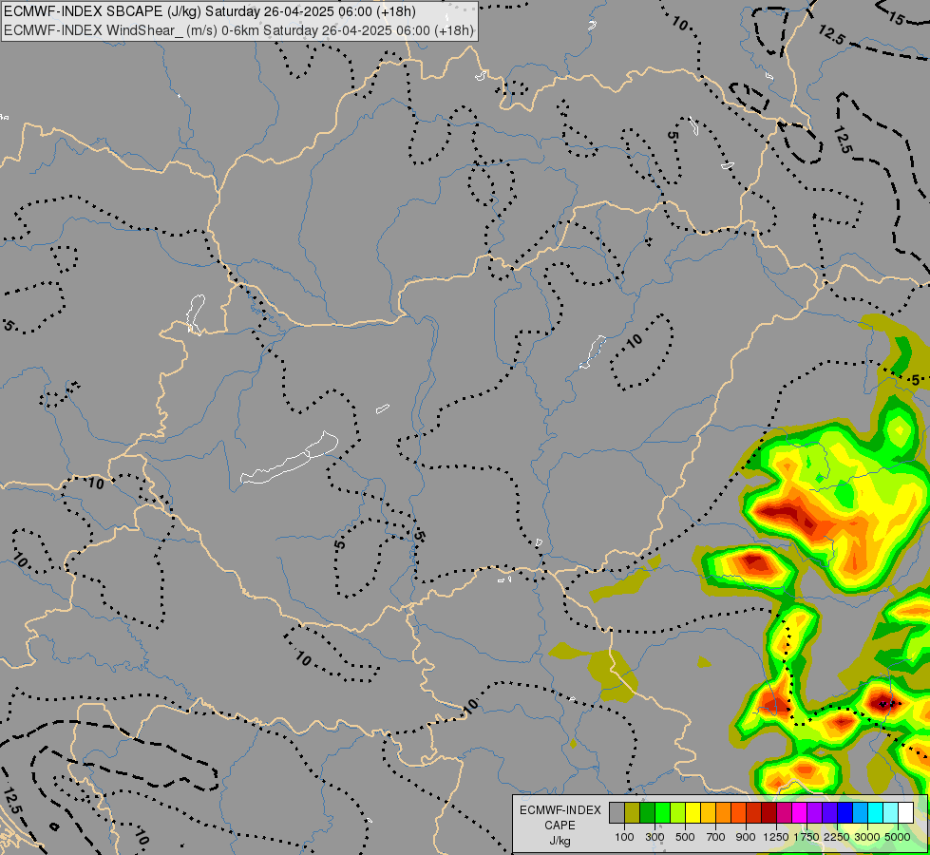Click the grey swatch in the CAPE legend

tap(617, 812)
